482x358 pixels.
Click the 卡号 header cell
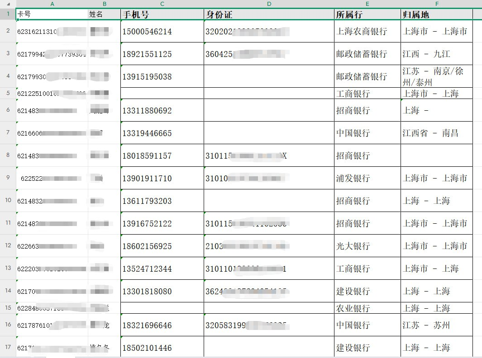(52, 14)
